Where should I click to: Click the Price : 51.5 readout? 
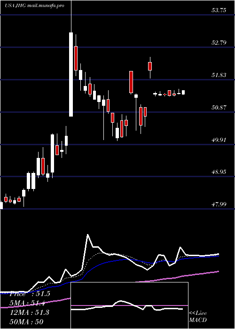click(30, 294)
